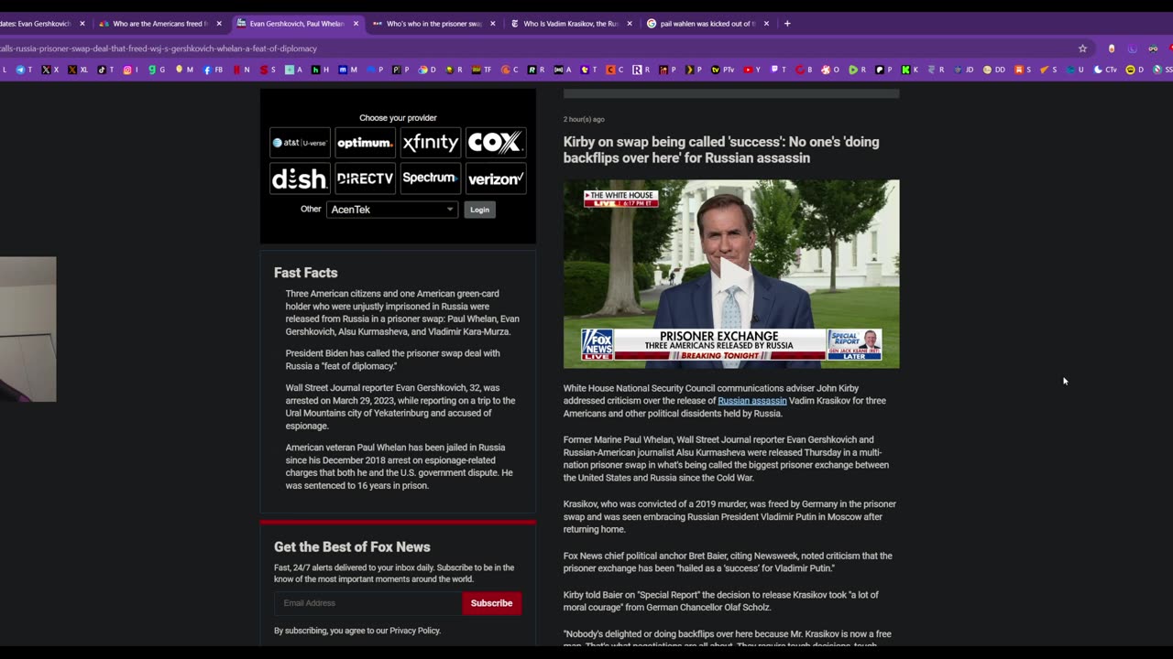Open the X bookmark labeled X
Screen dimensions: 1173x659
pyautogui.click(x=50, y=70)
